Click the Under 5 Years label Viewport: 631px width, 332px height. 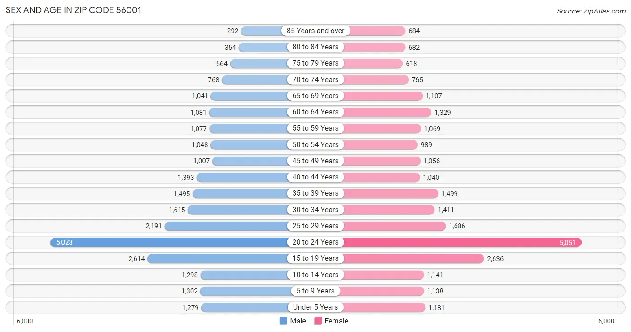pos(315,307)
